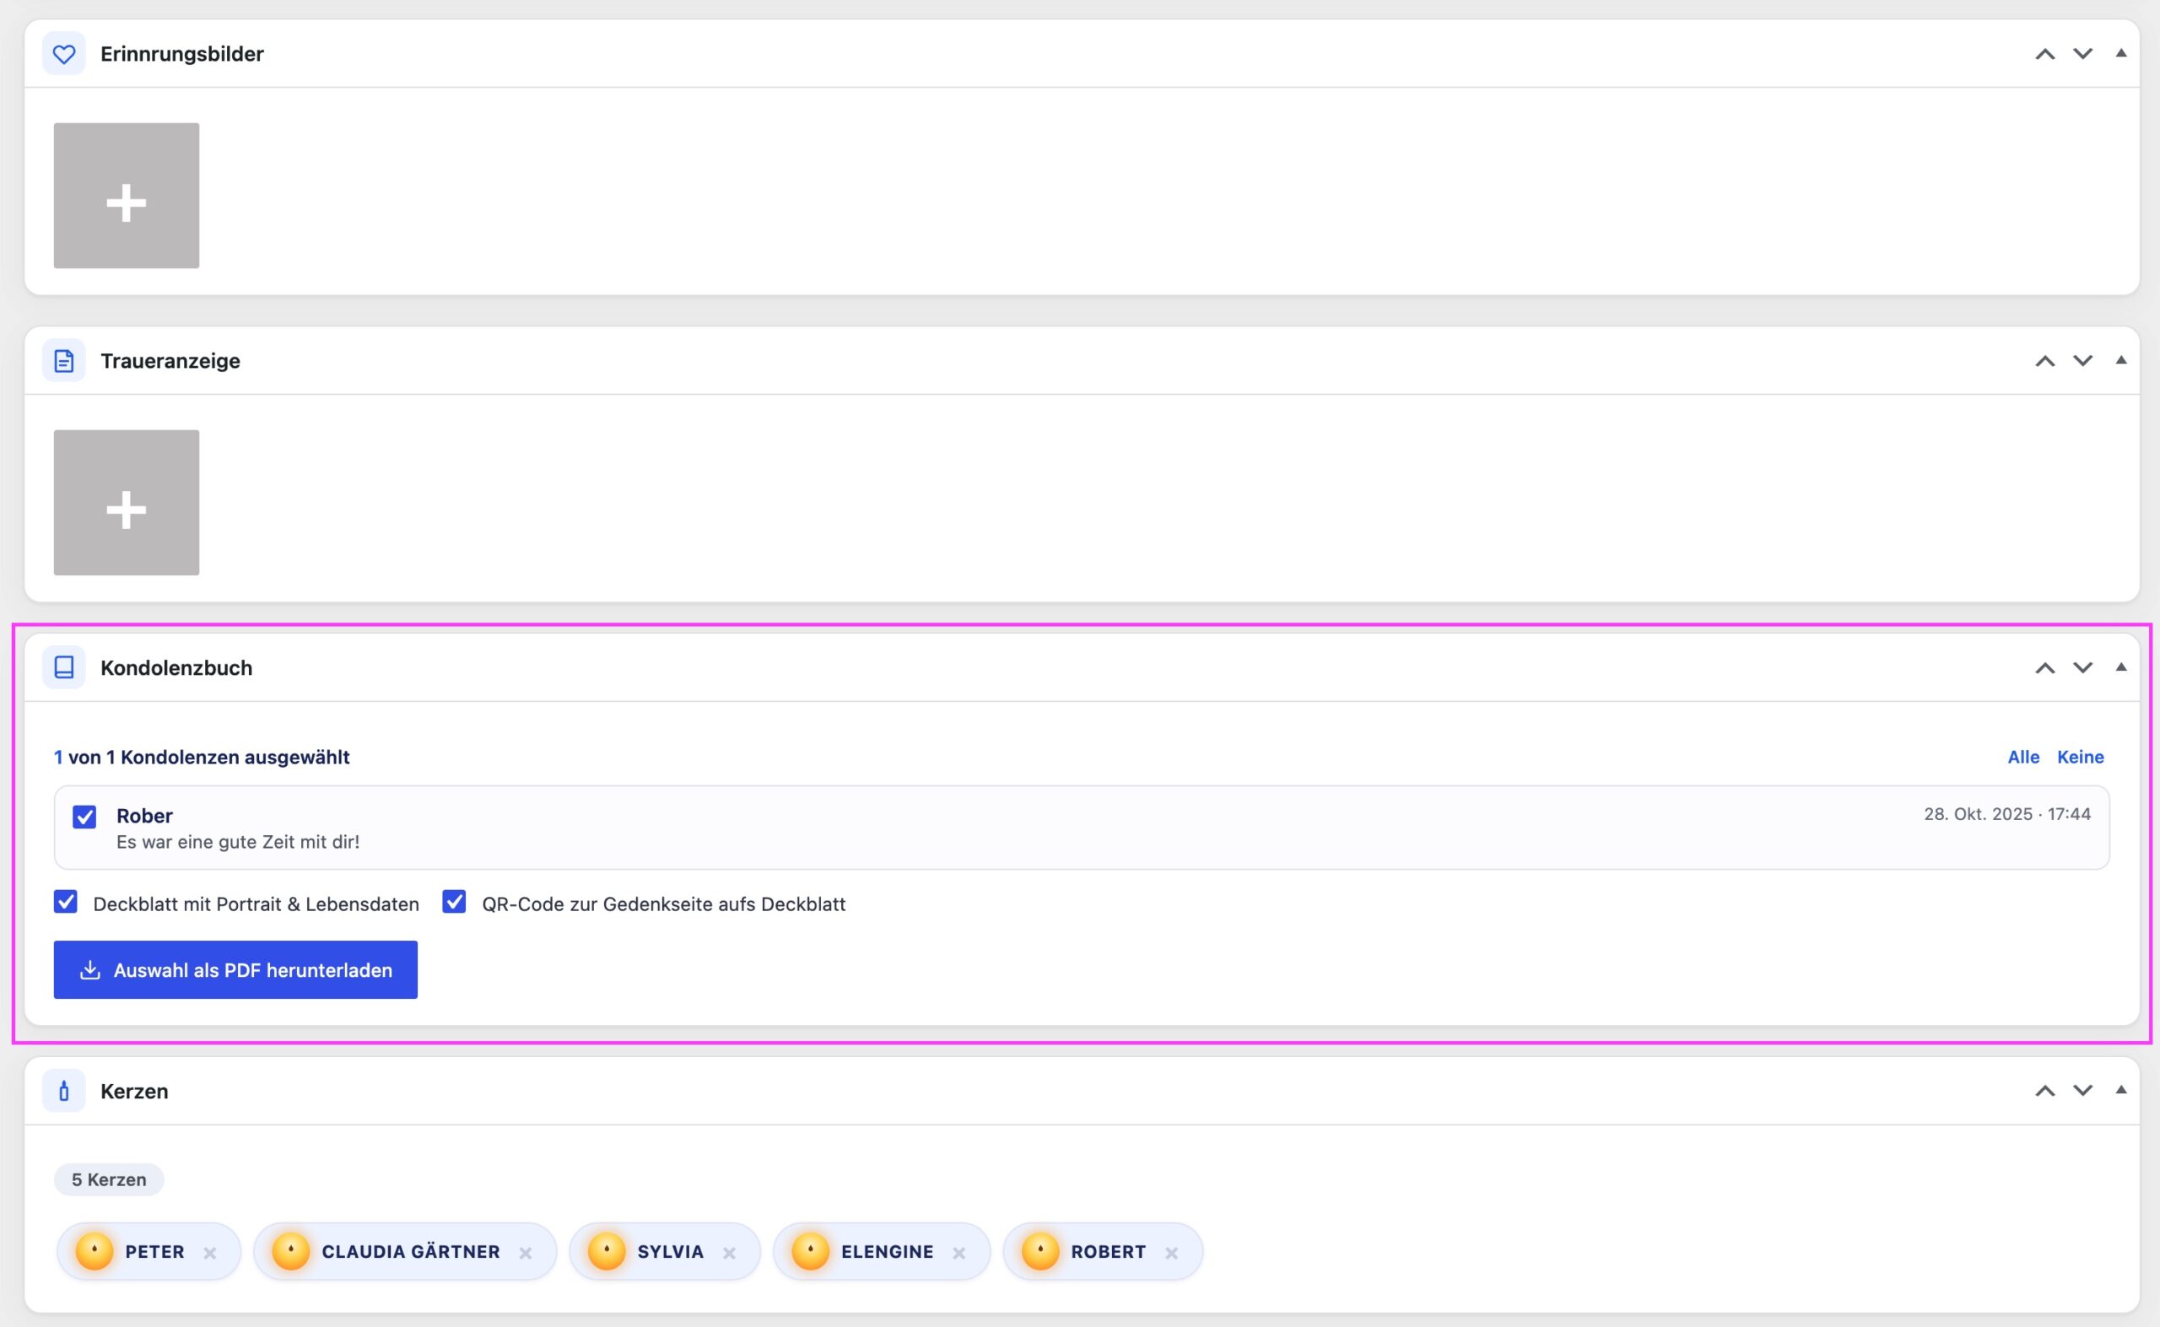The image size is (2160, 1327).
Task: Select all condolences via Alle
Action: point(2023,757)
